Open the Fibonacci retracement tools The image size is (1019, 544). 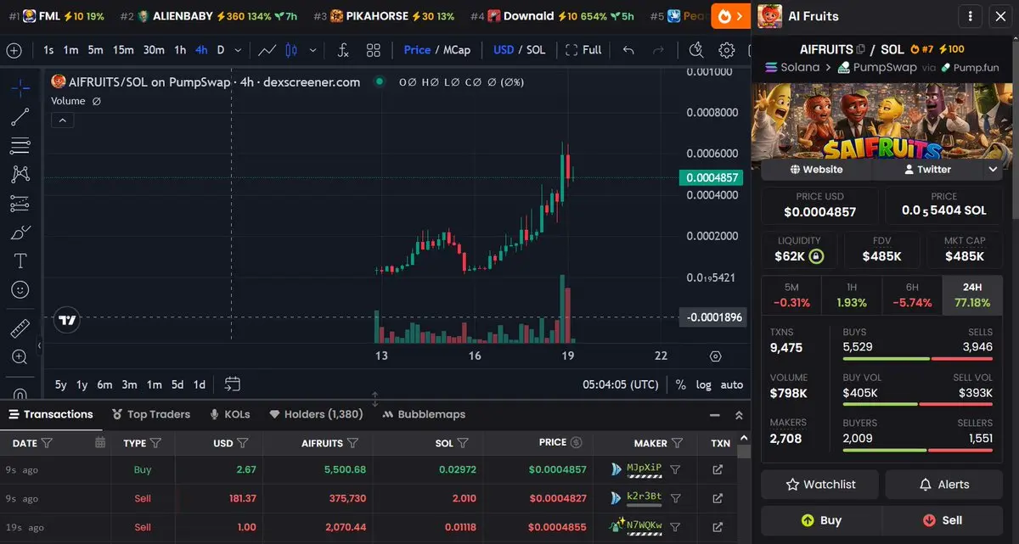20,146
